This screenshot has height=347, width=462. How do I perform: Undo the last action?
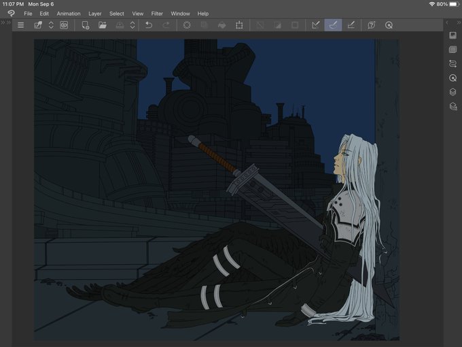coord(149,25)
